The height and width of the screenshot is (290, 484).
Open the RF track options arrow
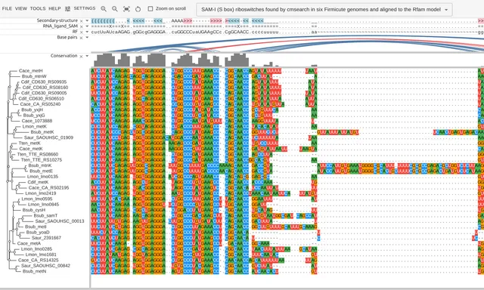[x=87, y=32]
